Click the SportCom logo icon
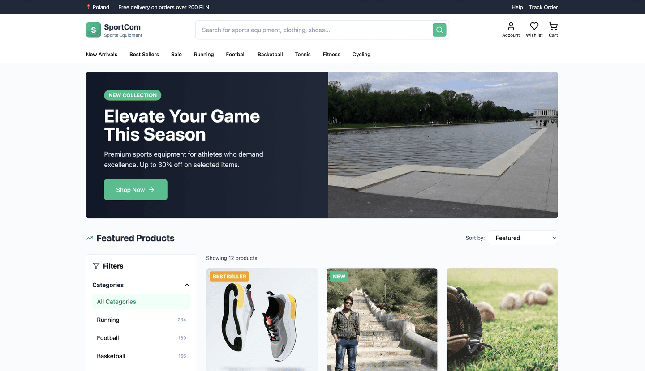The image size is (645, 371). coord(93,30)
